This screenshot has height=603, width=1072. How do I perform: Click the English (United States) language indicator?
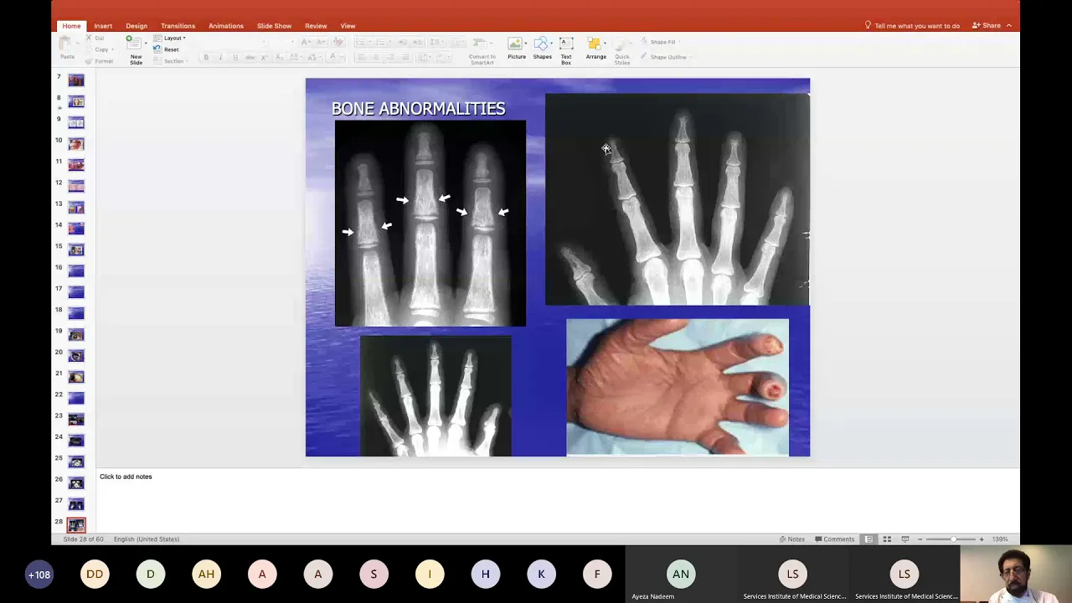pyautogui.click(x=147, y=539)
